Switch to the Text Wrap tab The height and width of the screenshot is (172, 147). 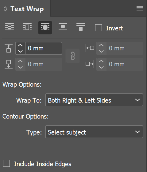27,9
